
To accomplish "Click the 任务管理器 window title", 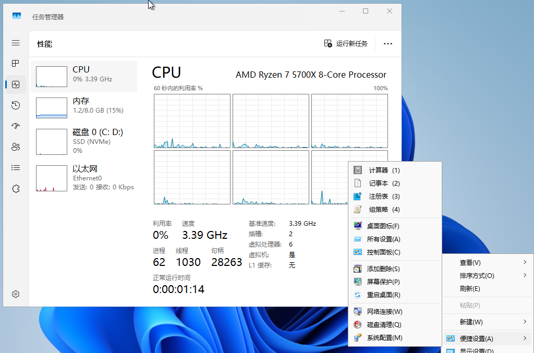I will click(48, 17).
